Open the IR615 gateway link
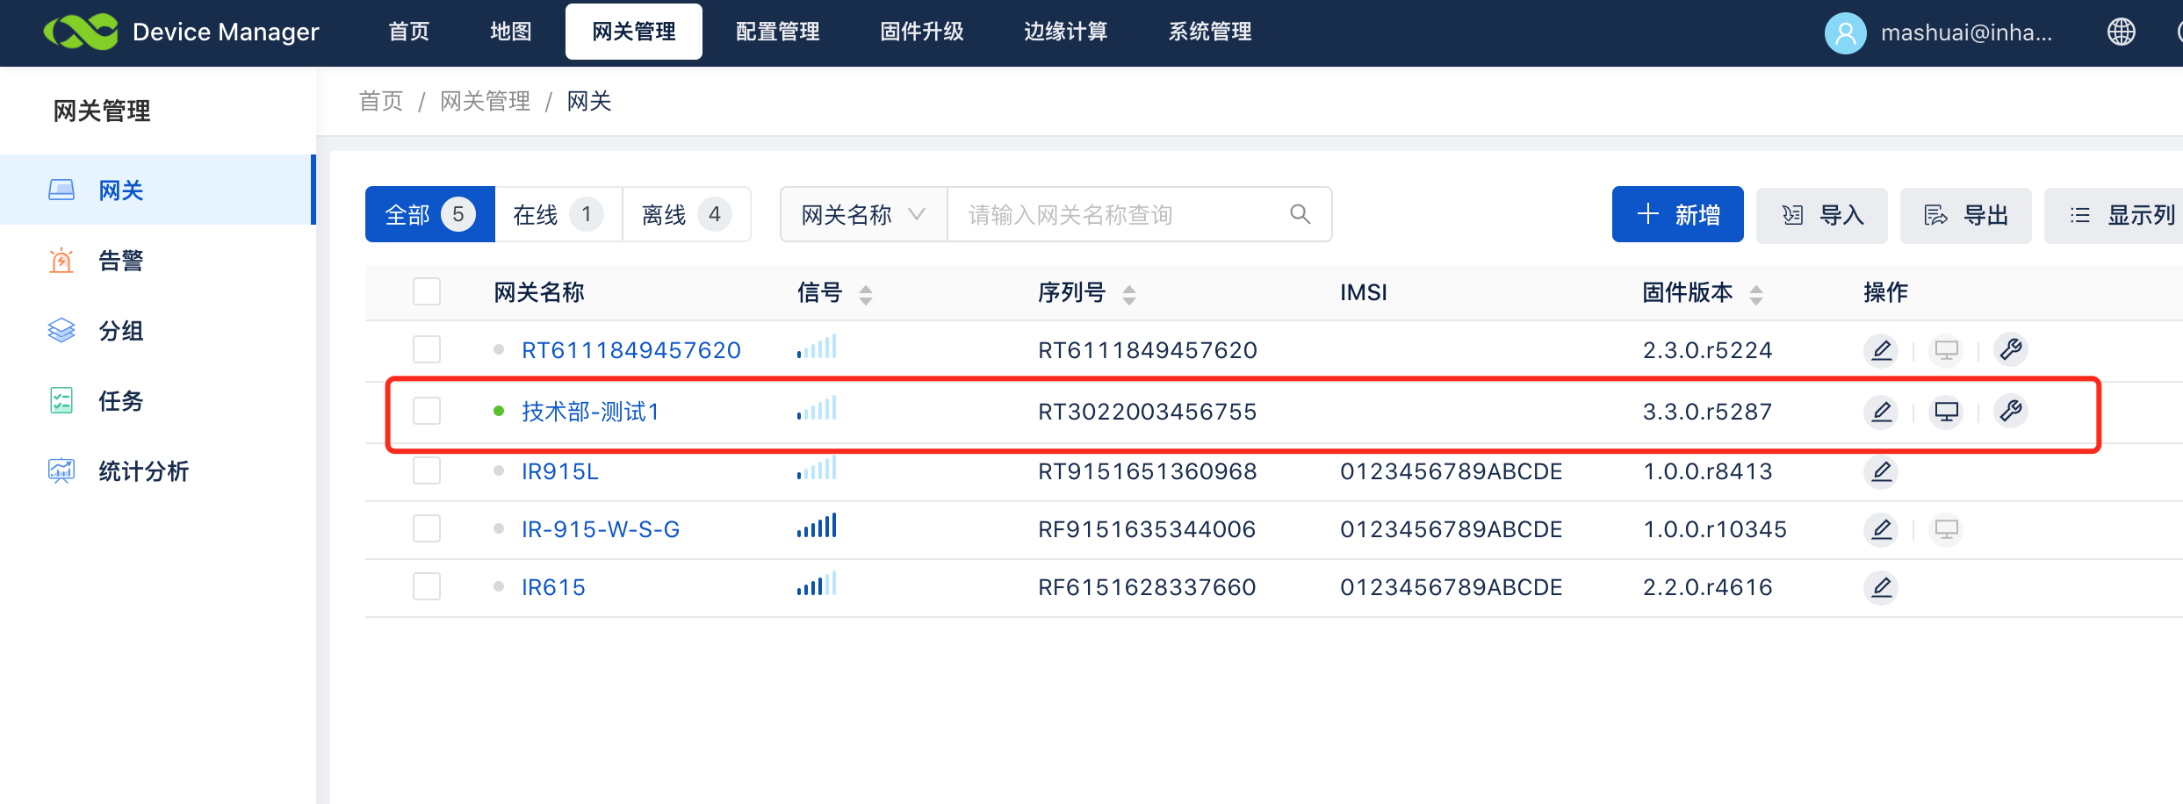Viewport: 2183px width, 804px height. pos(553,587)
